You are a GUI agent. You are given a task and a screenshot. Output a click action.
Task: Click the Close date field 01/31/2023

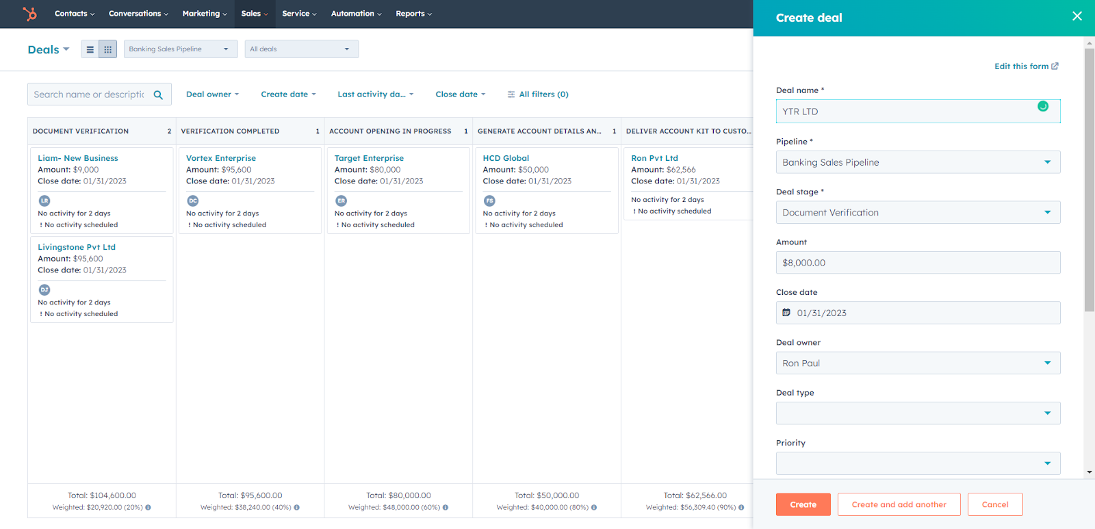[x=918, y=313]
